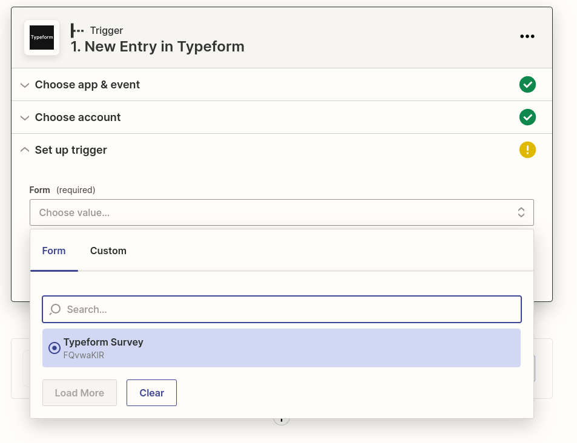Click up-down arrows in the Form field

(x=521, y=212)
